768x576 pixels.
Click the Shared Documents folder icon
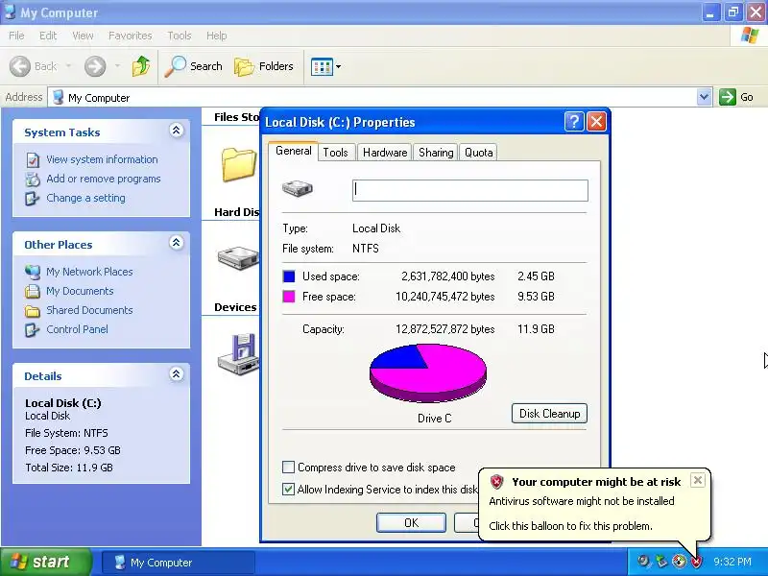point(33,310)
